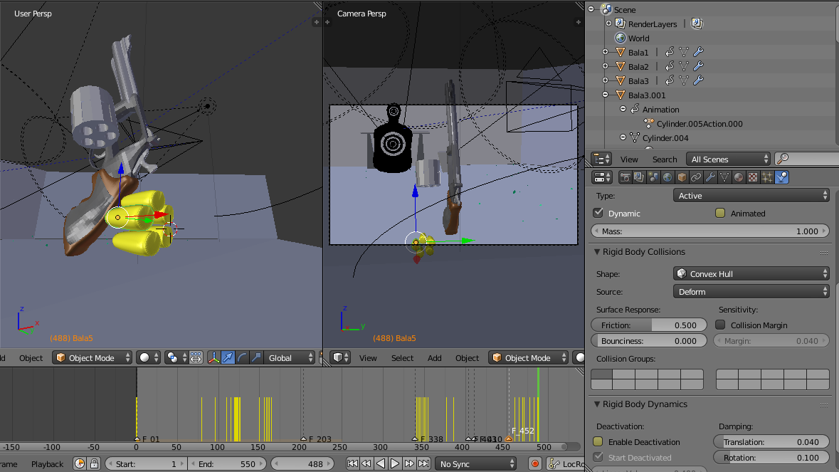Open the Select menu in Camera viewport
Image resolution: width=839 pixels, height=472 pixels.
[402, 357]
